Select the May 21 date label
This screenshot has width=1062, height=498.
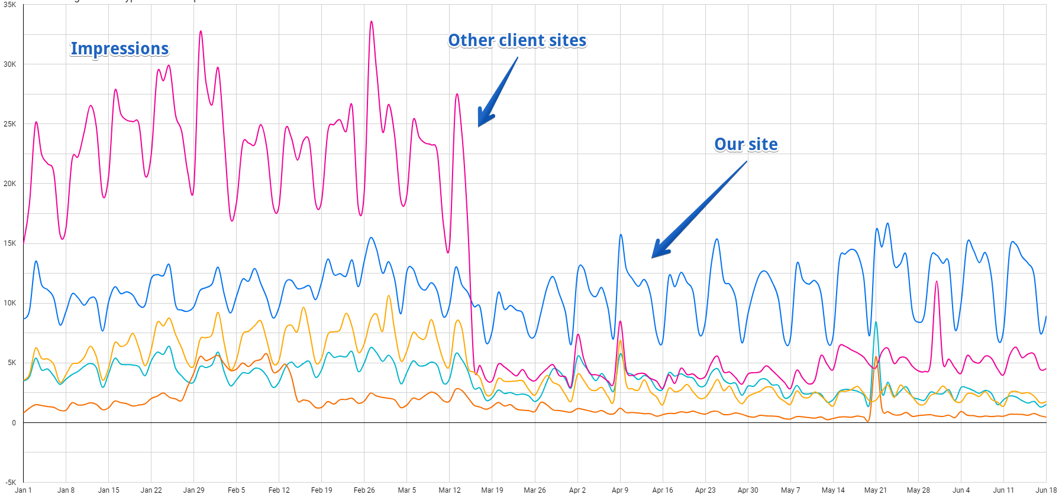pyautogui.click(x=876, y=490)
